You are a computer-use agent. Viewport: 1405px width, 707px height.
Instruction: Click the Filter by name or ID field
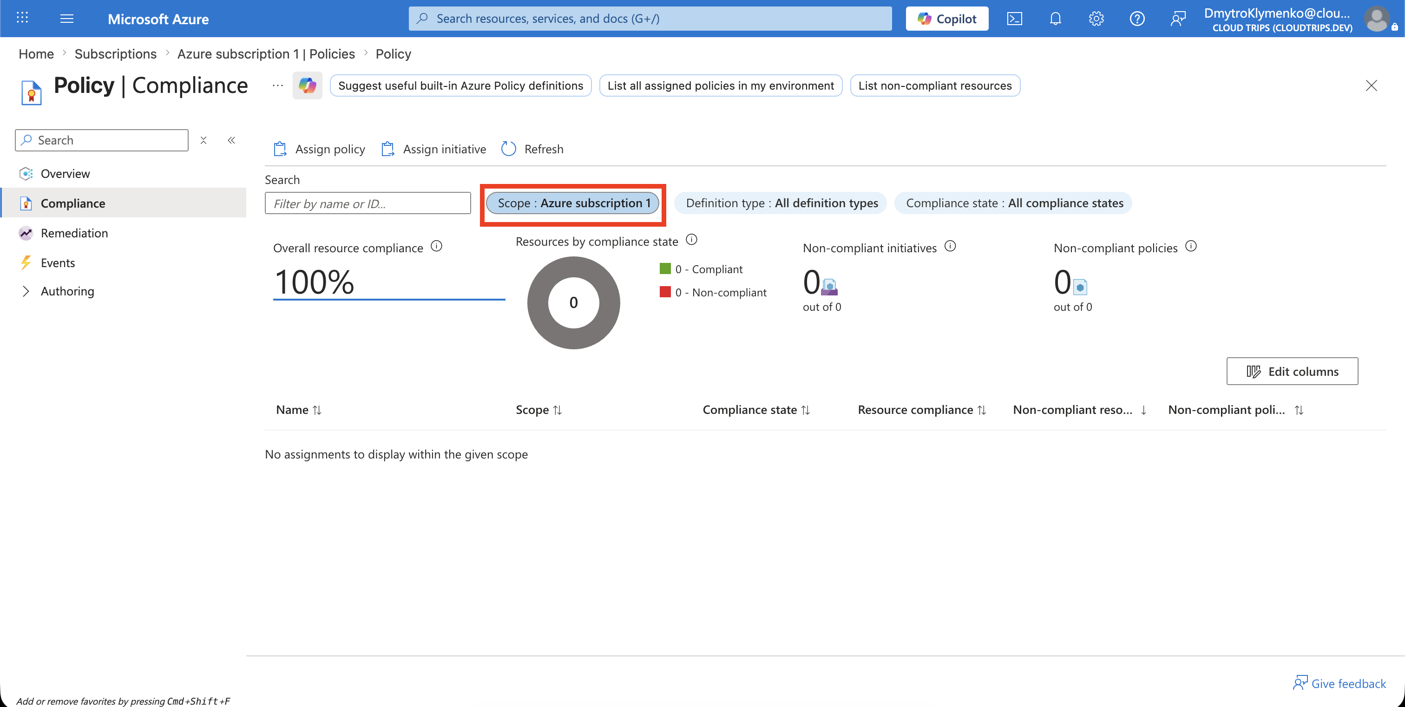(x=368, y=203)
